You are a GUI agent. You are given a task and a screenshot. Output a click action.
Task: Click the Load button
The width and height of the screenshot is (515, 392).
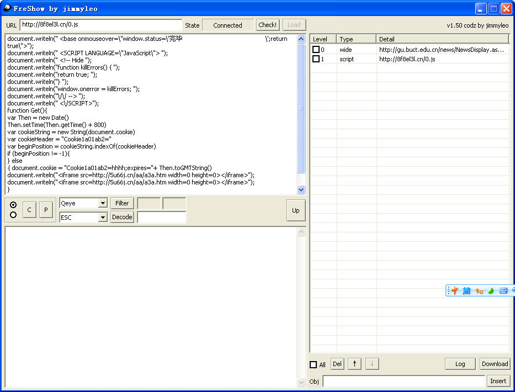coord(294,25)
